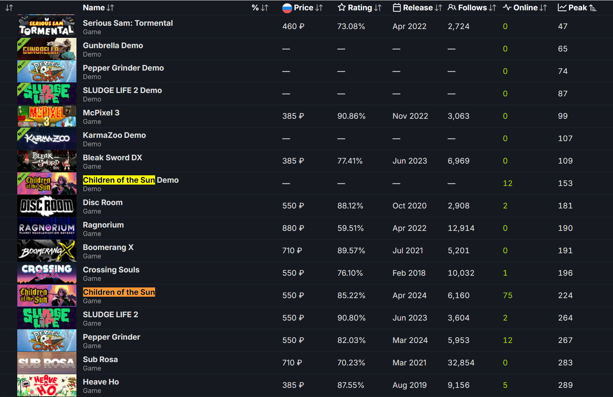The width and height of the screenshot is (613, 397).
Task: Click the Heave Ho cover thumbnail
Action: pyautogui.click(x=47, y=385)
